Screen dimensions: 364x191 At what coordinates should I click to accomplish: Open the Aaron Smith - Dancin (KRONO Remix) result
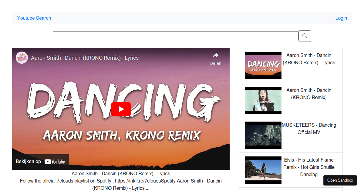click(x=309, y=94)
